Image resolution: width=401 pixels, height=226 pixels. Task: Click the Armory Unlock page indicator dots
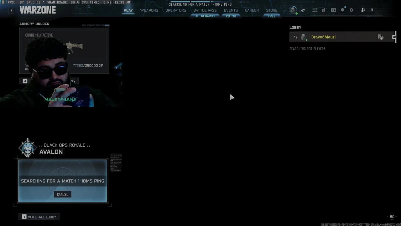tap(96, 25)
